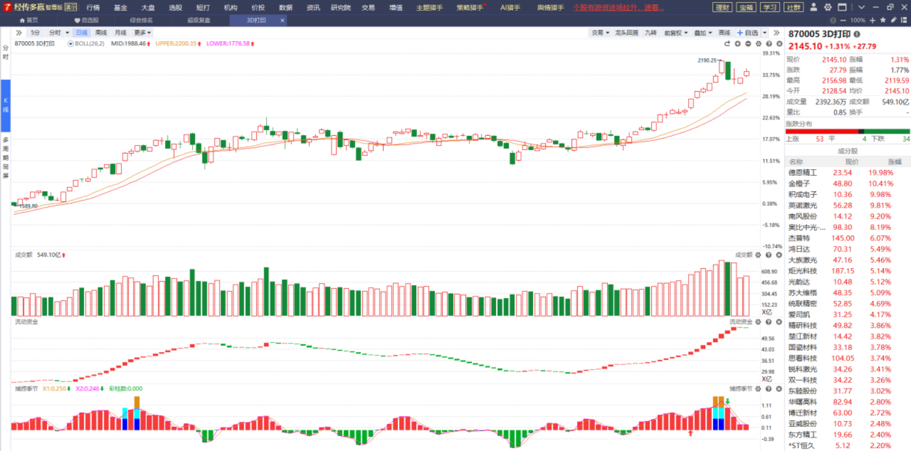Switch chart to 日线 daily period
The image size is (911, 451).
82,33
